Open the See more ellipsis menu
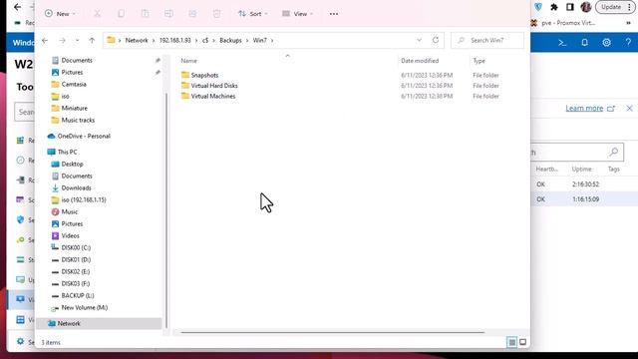This screenshot has width=638, height=359. (334, 14)
